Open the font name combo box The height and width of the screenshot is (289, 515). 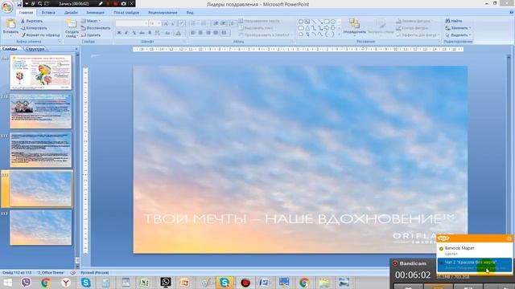(132, 23)
